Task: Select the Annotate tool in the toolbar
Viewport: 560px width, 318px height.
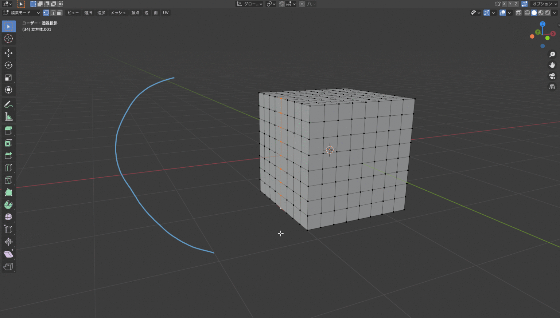Action: [8, 104]
